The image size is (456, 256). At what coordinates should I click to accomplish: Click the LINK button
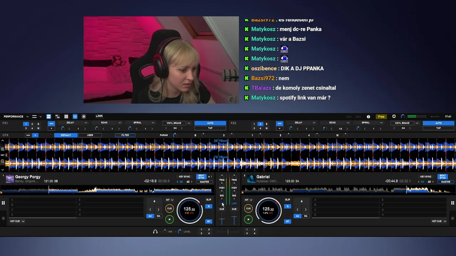pyautogui.click(x=99, y=116)
